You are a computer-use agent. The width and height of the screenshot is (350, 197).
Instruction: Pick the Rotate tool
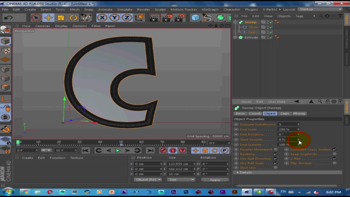pos(73,18)
